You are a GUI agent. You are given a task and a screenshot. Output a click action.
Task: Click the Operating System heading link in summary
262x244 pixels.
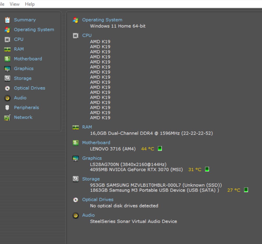click(102, 20)
